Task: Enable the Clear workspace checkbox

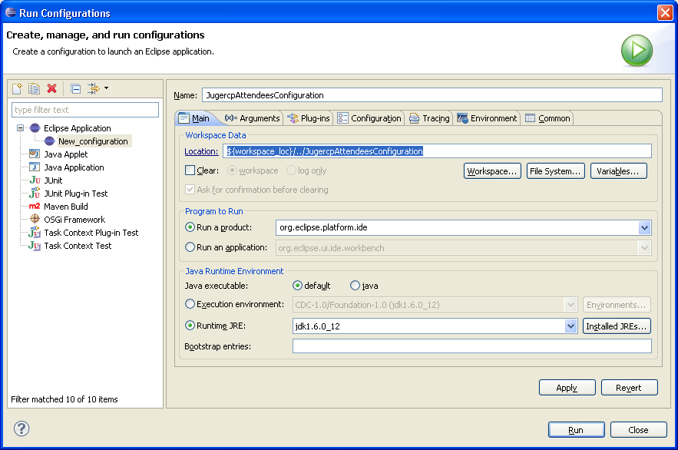Action: coord(190,170)
